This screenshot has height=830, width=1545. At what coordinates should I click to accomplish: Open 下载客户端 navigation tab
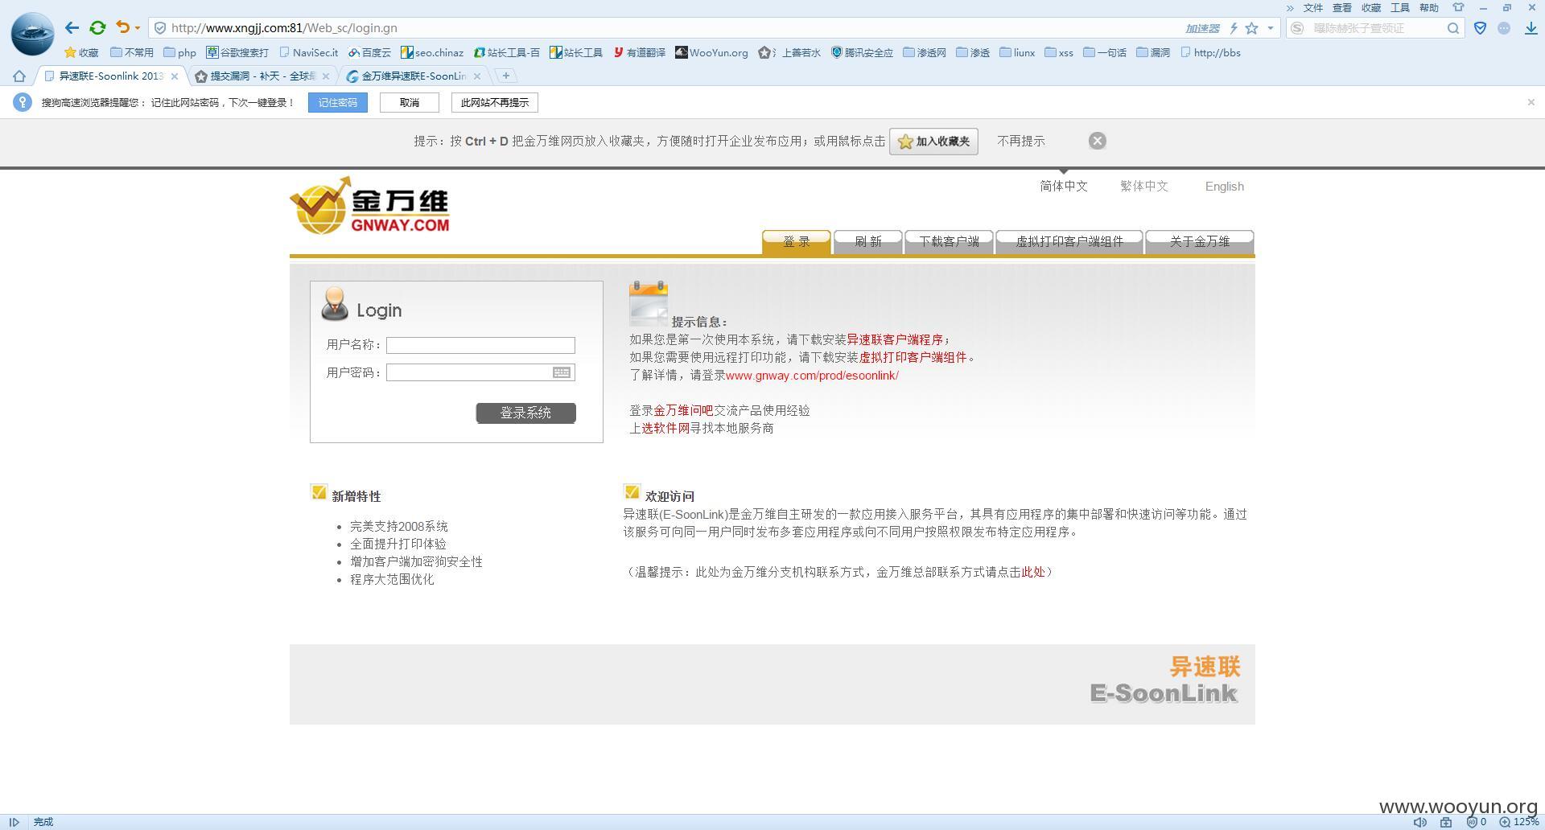950,242
